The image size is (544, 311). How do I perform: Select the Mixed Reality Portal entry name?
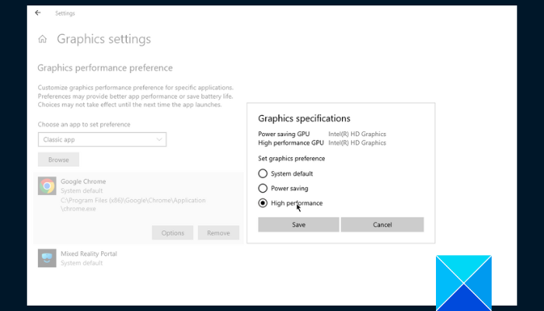pyautogui.click(x=89, y=253)
